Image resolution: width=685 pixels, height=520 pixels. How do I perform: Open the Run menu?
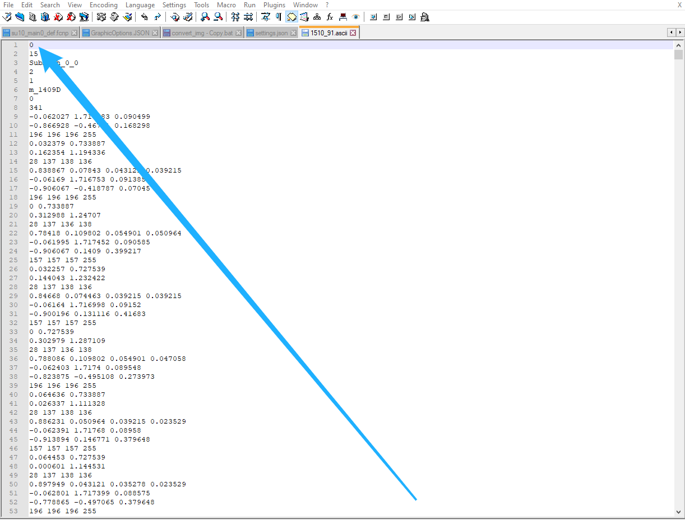[249, 5]
